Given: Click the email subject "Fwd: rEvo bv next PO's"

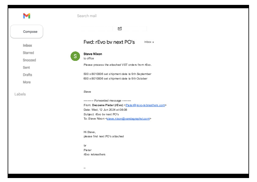Looking at the screenshot, I should pyautogui.click(x=109, y=42).
